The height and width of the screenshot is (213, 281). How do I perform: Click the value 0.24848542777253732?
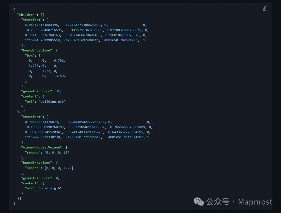click(x=86, y=122)
